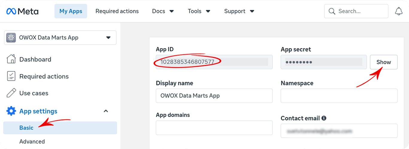
Task: Expand the Support menu
Action: click(239, 11)
